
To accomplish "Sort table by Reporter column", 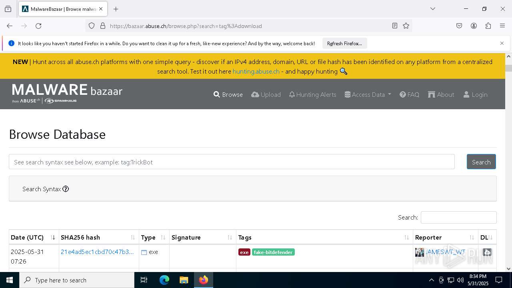I will click(446, 237).
